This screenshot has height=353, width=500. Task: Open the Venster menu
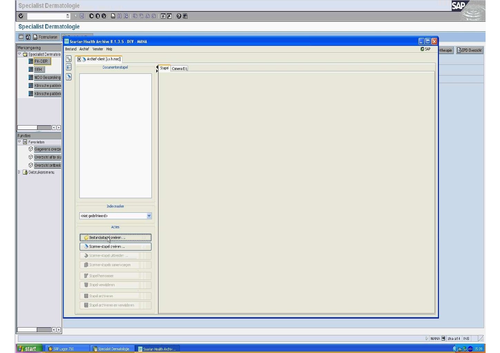(x=98, y=49)
